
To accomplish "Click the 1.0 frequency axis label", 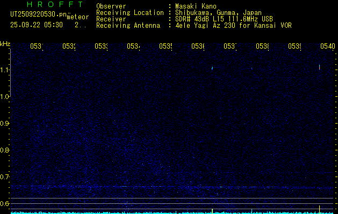I will coord(4,97).
